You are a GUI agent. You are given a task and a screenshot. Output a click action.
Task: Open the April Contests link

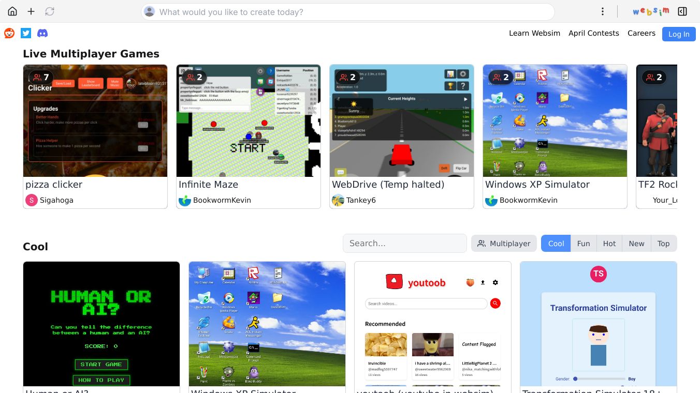pyautogui.click(x=594, y=33)
